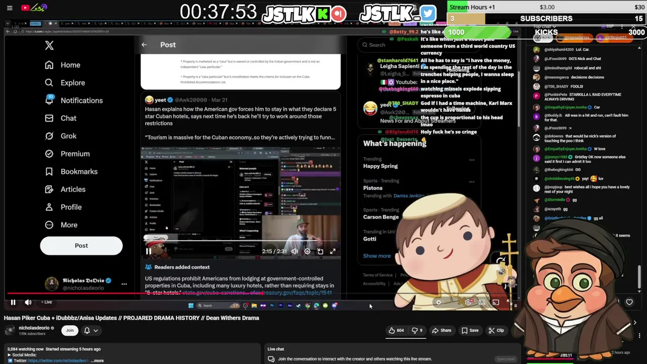Join the nicholasdeorio channel membership
This screenshot has height=364, width=647.
(70, 331)
